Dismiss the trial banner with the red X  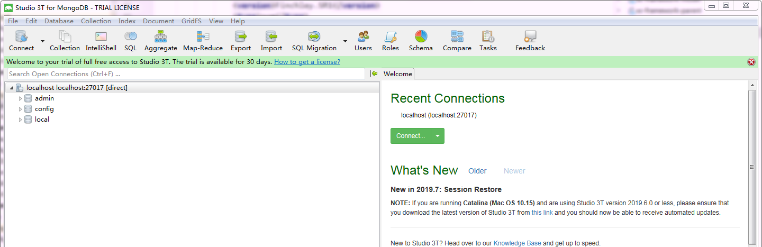point(751,62)
